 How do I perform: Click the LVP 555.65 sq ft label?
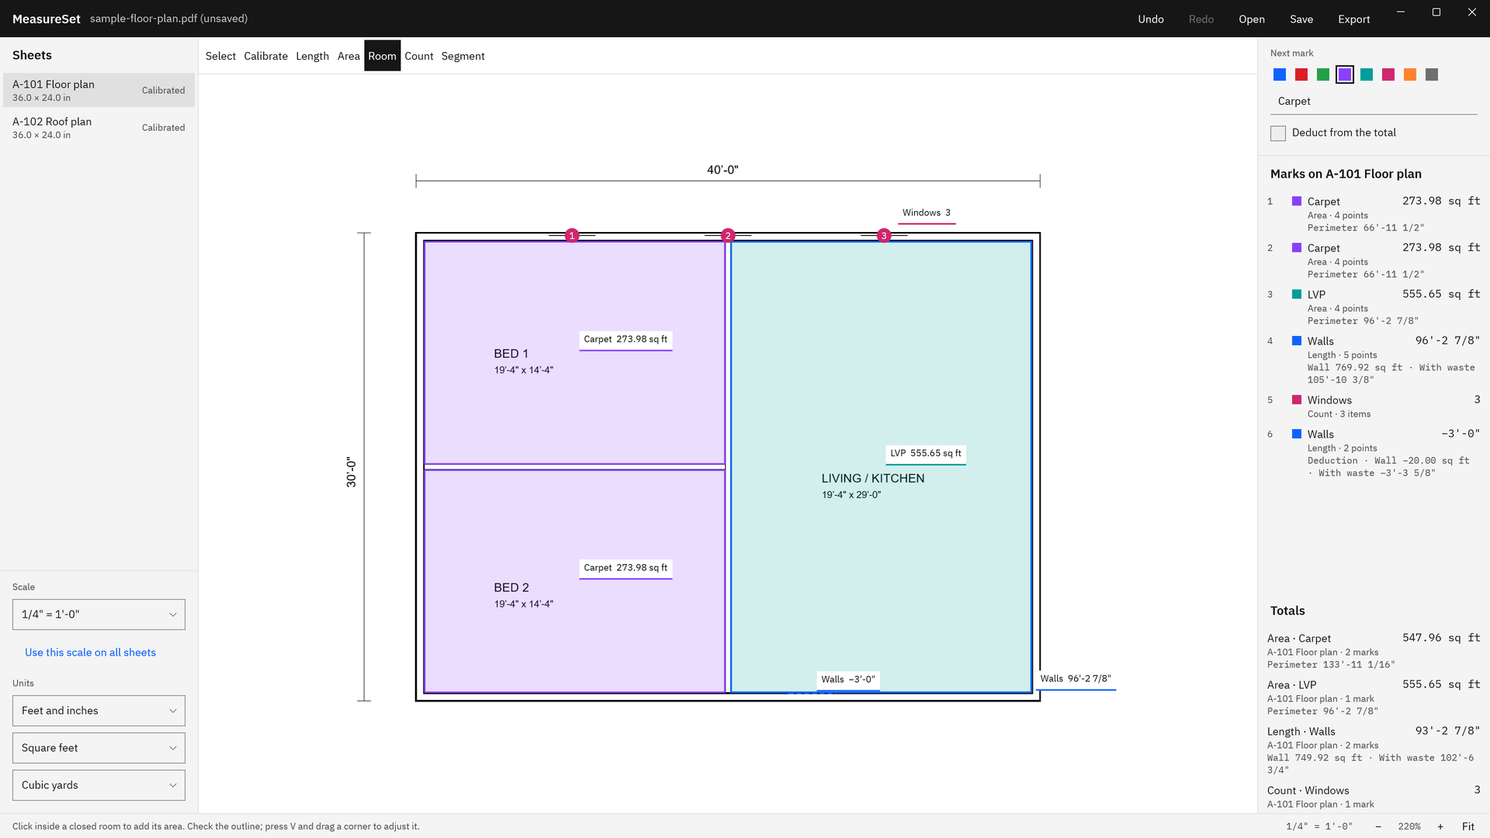point(926,454)
